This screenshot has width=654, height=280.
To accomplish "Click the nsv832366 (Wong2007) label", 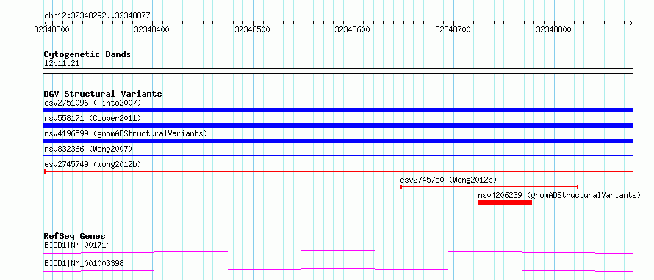I will tap(88, 149).
